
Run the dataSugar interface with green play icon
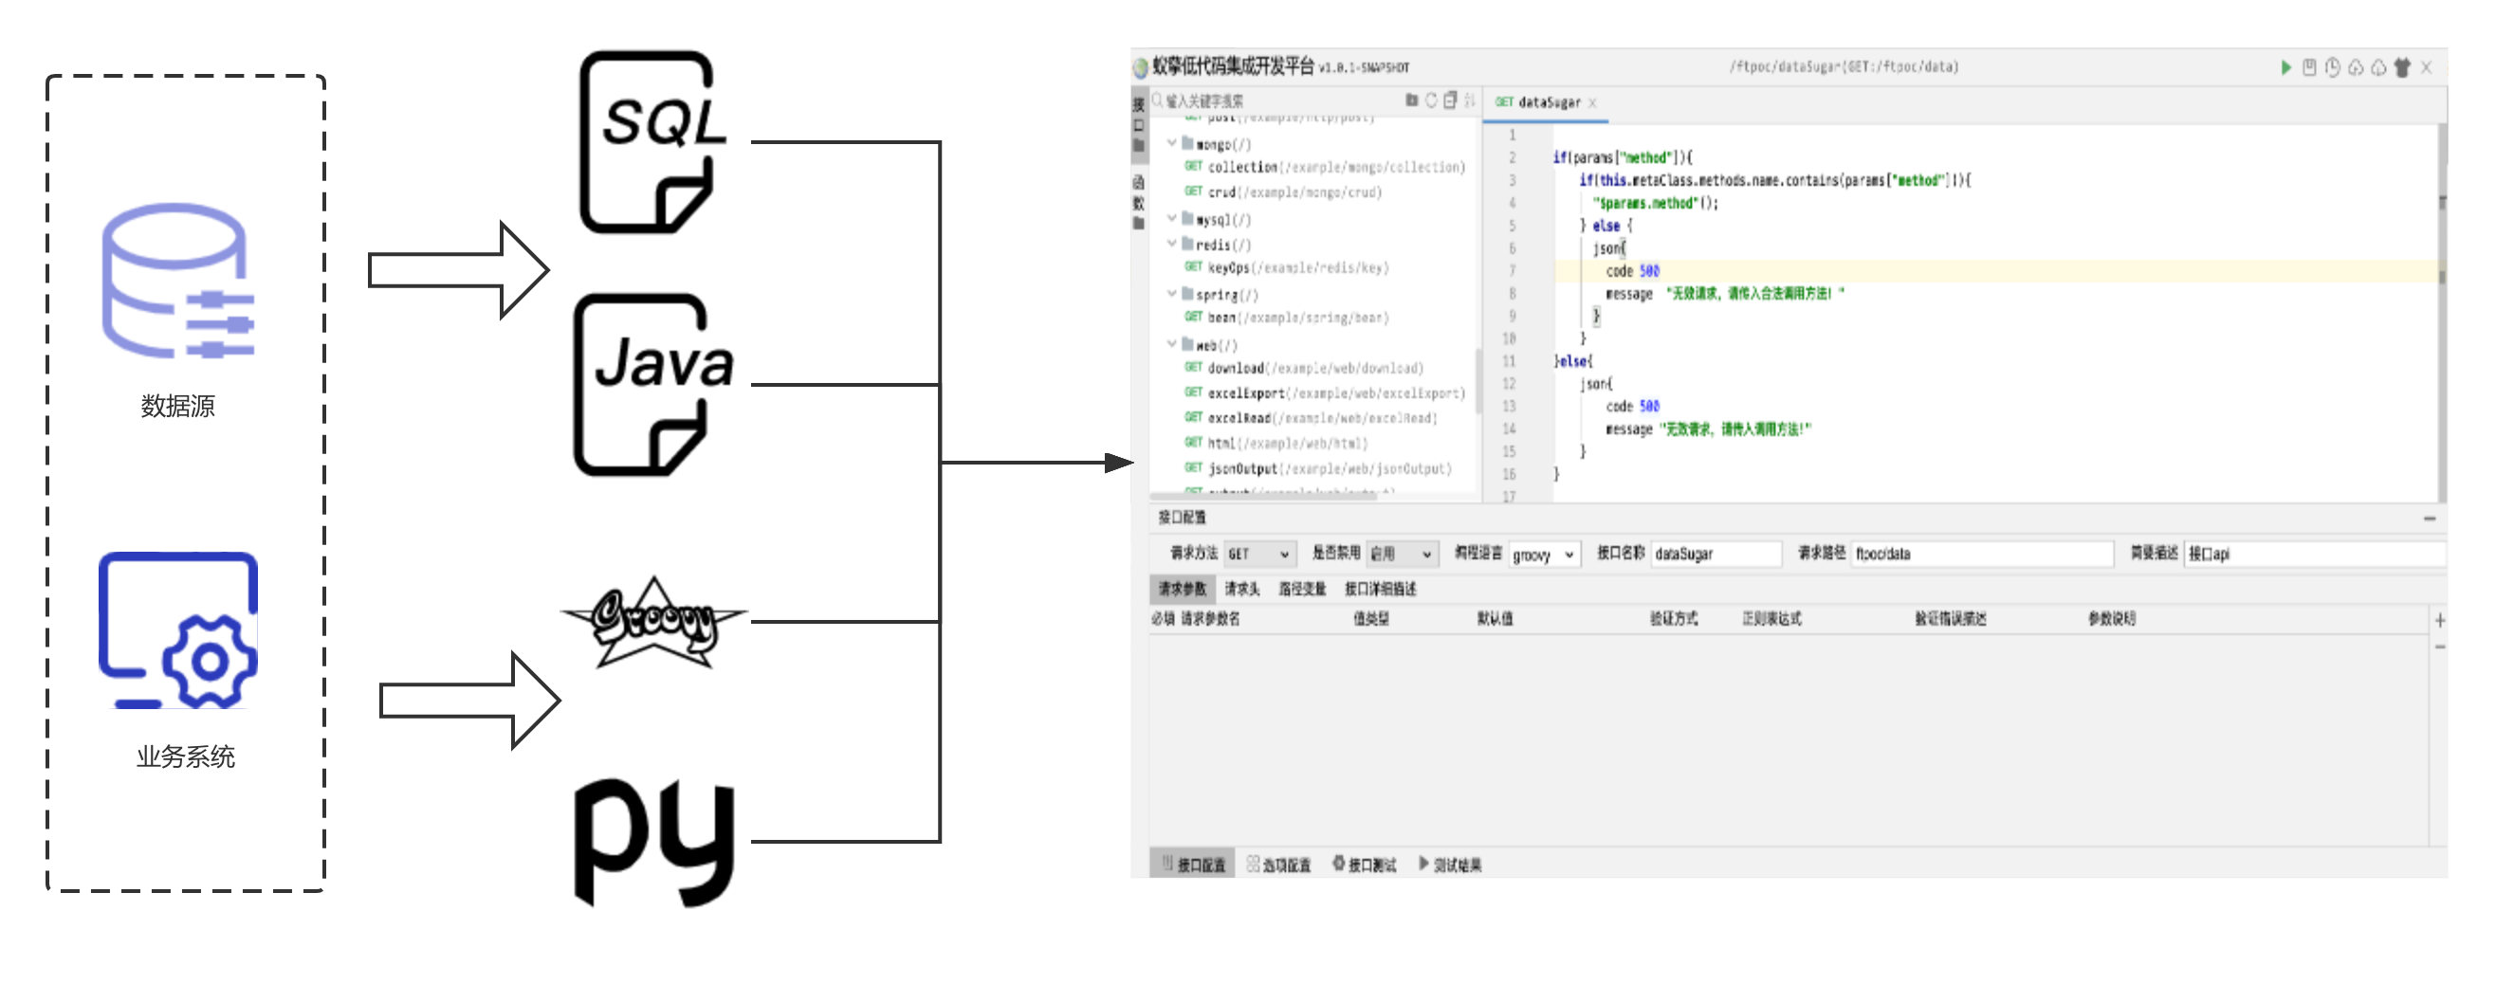(x=2285, y=66)
